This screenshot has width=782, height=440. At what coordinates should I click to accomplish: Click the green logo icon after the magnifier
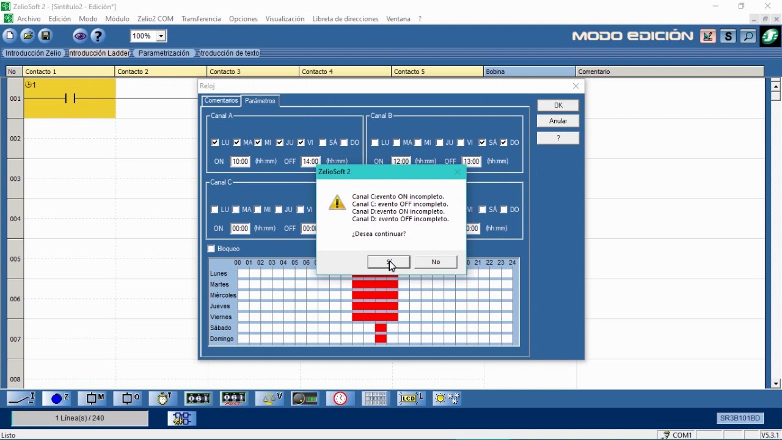(x=770, y=36)
